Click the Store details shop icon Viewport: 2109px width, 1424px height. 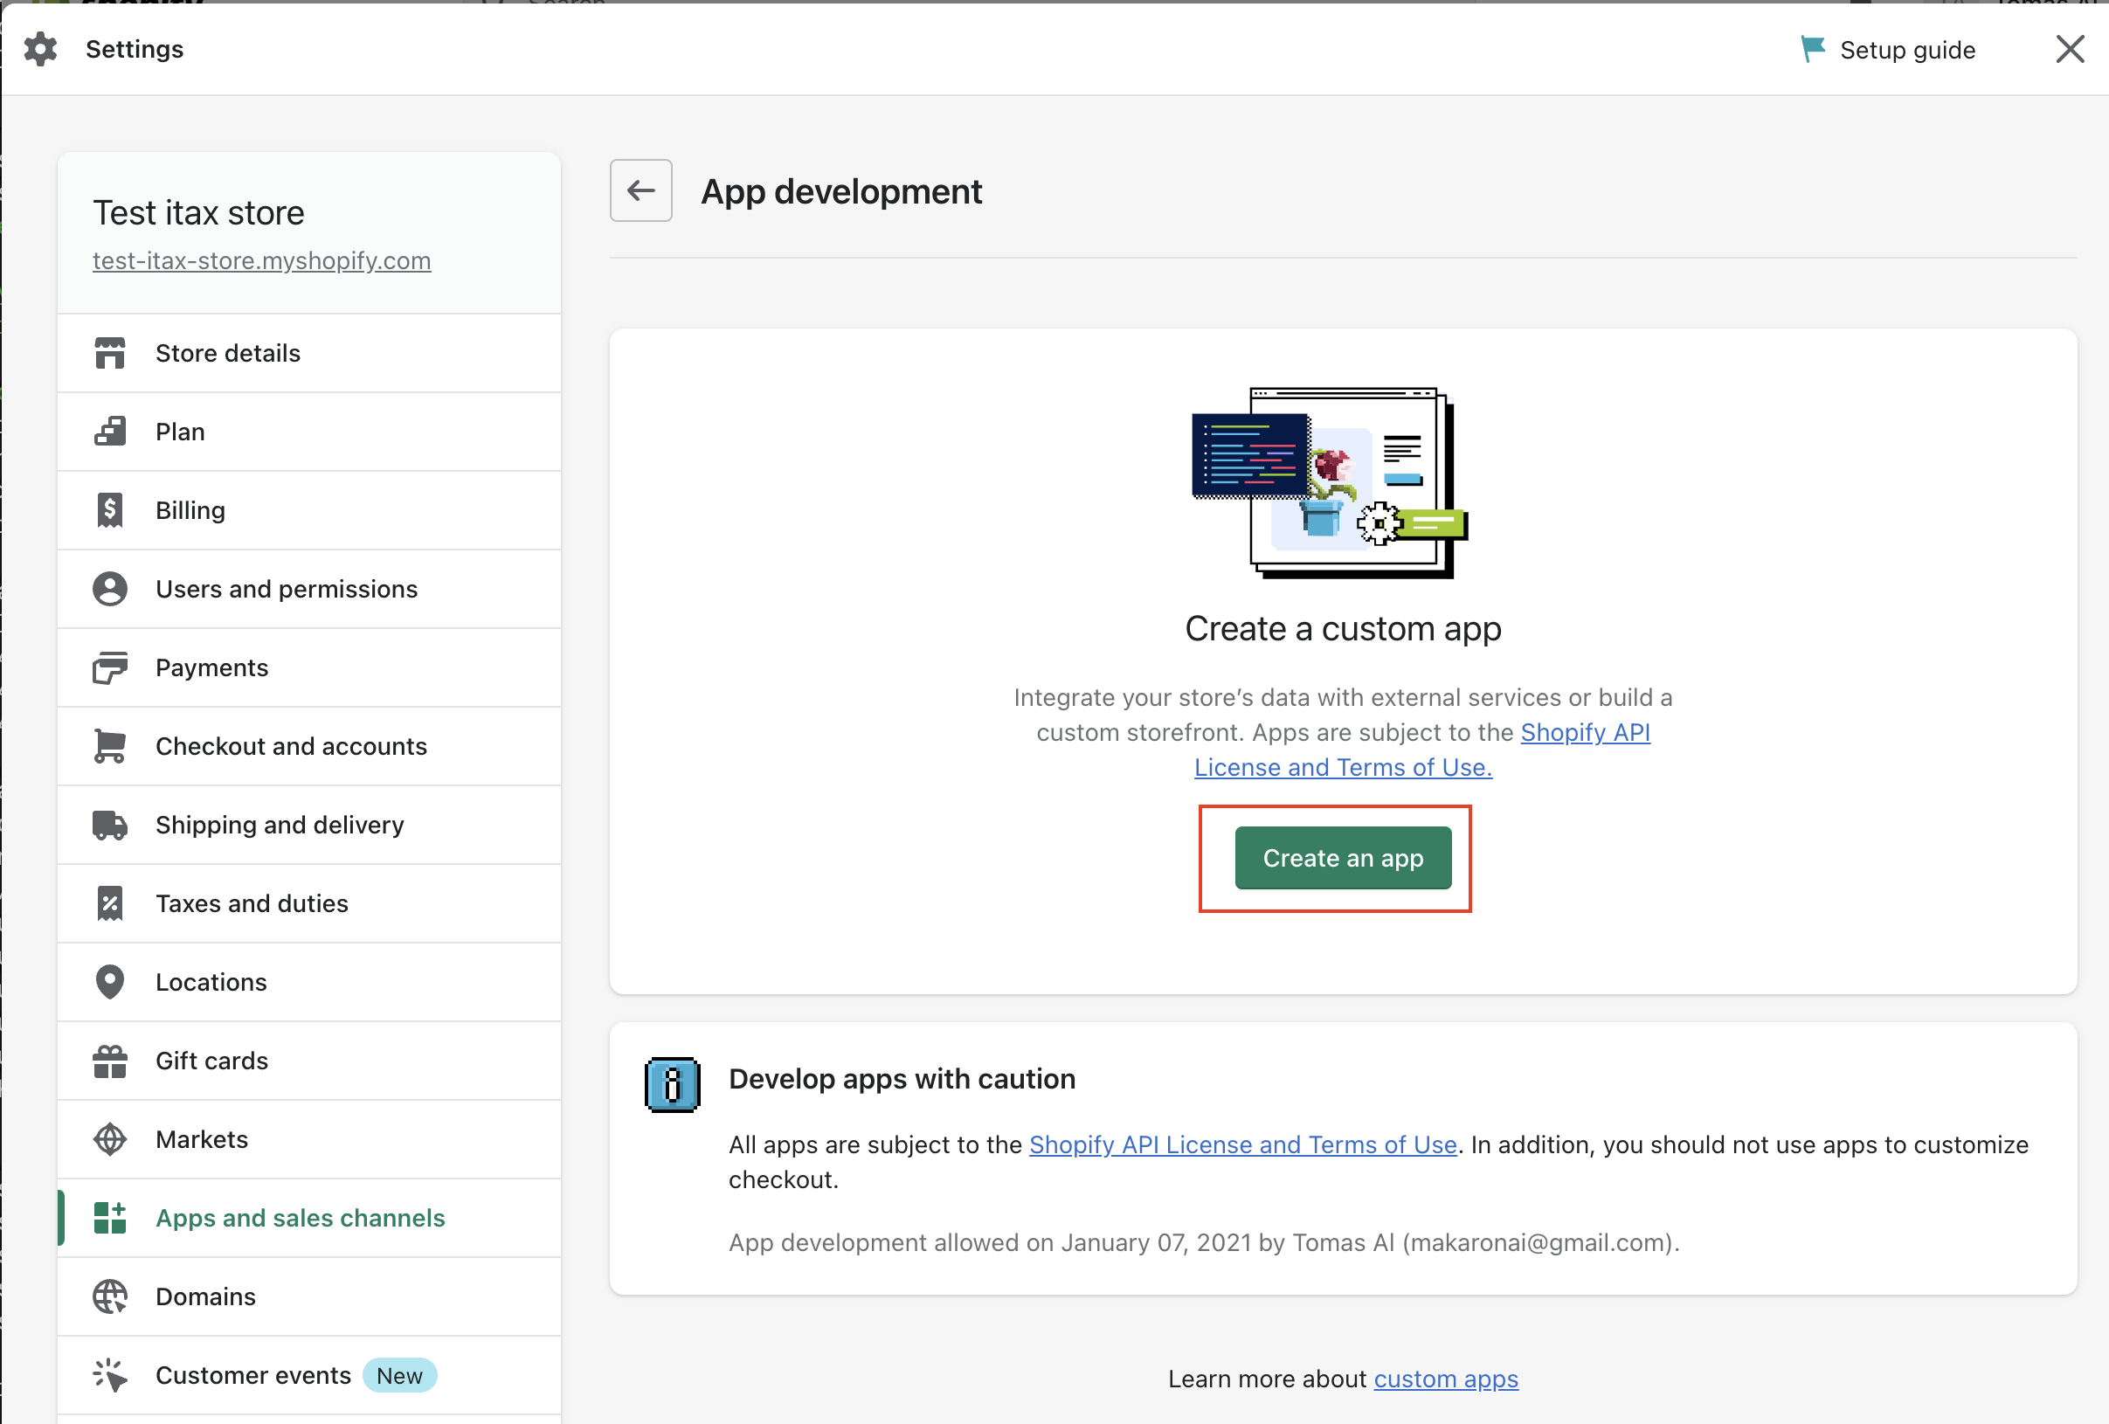(110, 353)
